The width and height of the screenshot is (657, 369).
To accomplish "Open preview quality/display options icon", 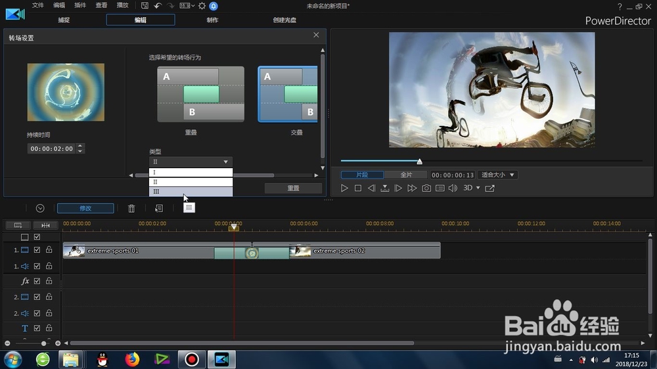I will tap(440, 188).
